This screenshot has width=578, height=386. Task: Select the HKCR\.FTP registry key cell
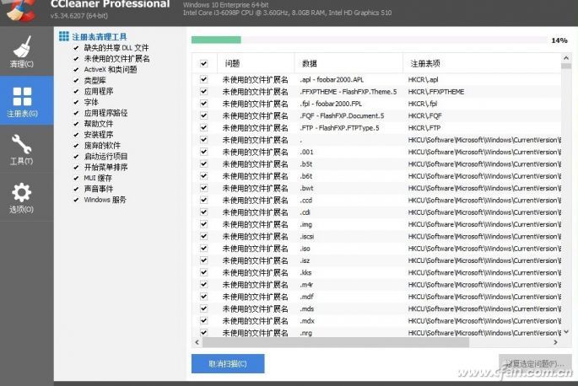(x=424, y=127)
